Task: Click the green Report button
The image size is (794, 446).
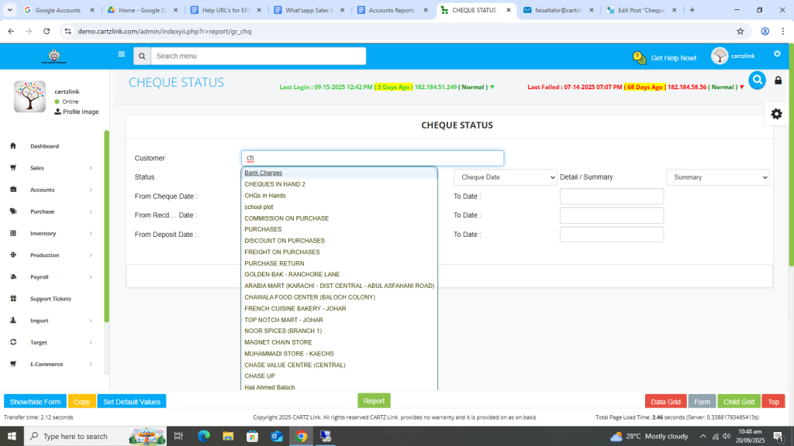Action: [374, 401]
